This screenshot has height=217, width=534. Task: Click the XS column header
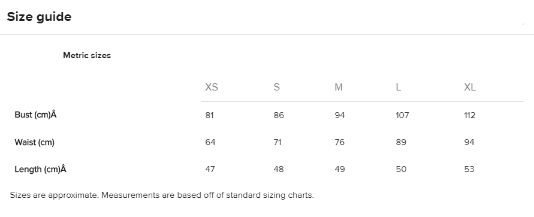click(212, 87)
